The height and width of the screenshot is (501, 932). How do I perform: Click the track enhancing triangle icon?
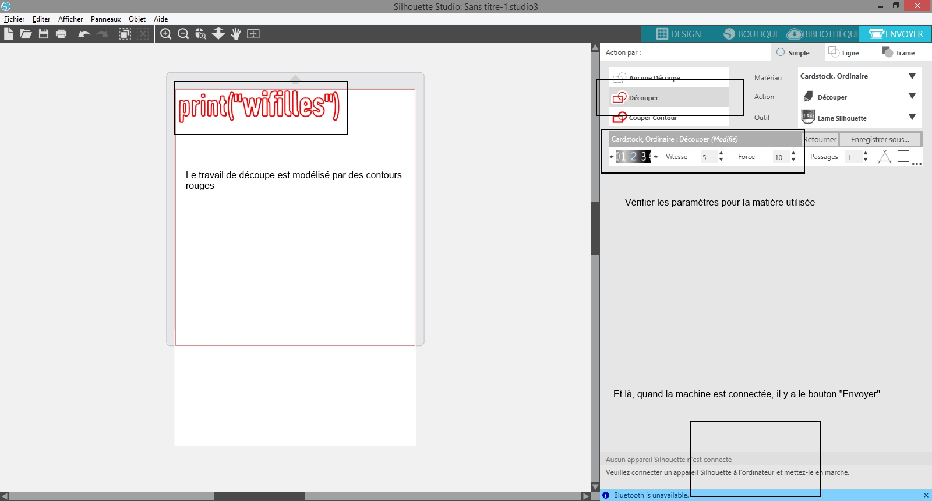(885, 156)
